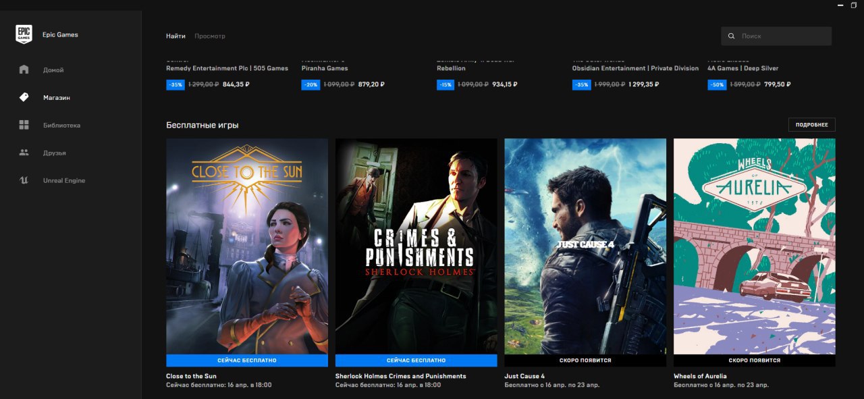The height and width of the screenshot is (399, 864).
Task: Open the Wheels of Aurelia cover art
Action: [x=755, y=246]
